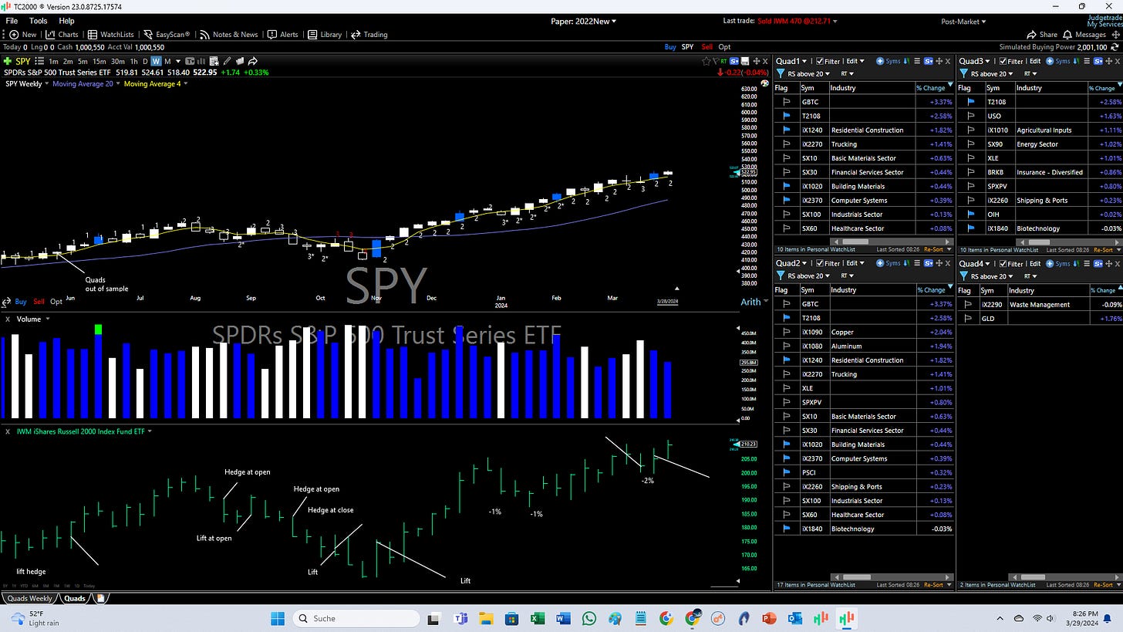This screenshot has width=1123, height=632.
Task: Select the D daily timeframe
Action: point(146,61)
